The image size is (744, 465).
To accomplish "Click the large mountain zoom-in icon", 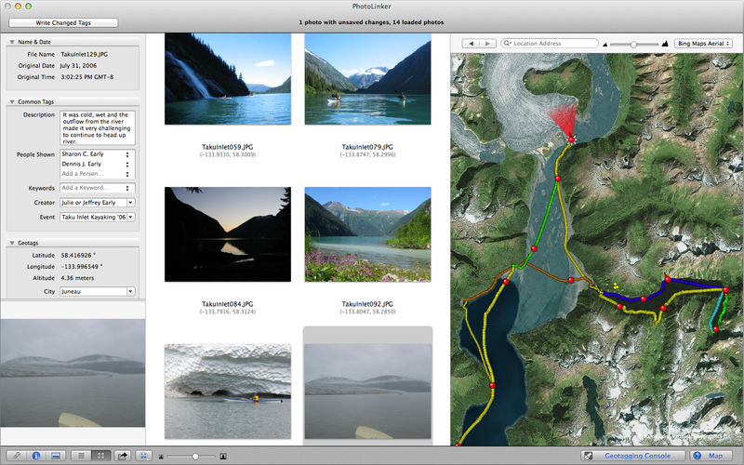I will click(x=665, y=44).
